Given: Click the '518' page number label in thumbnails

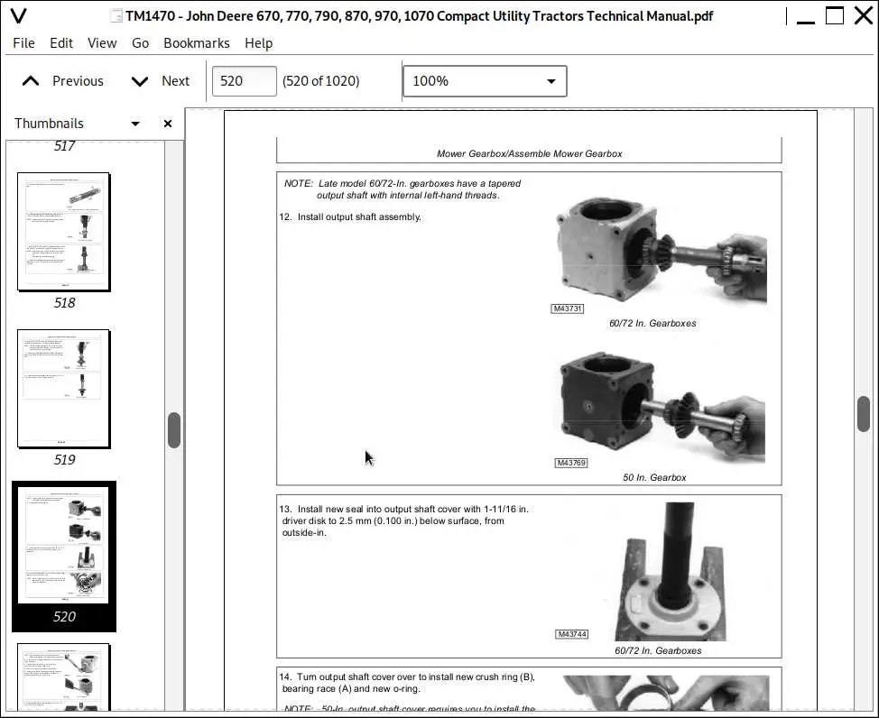Looking at the screenshot, I should point(64,303).
